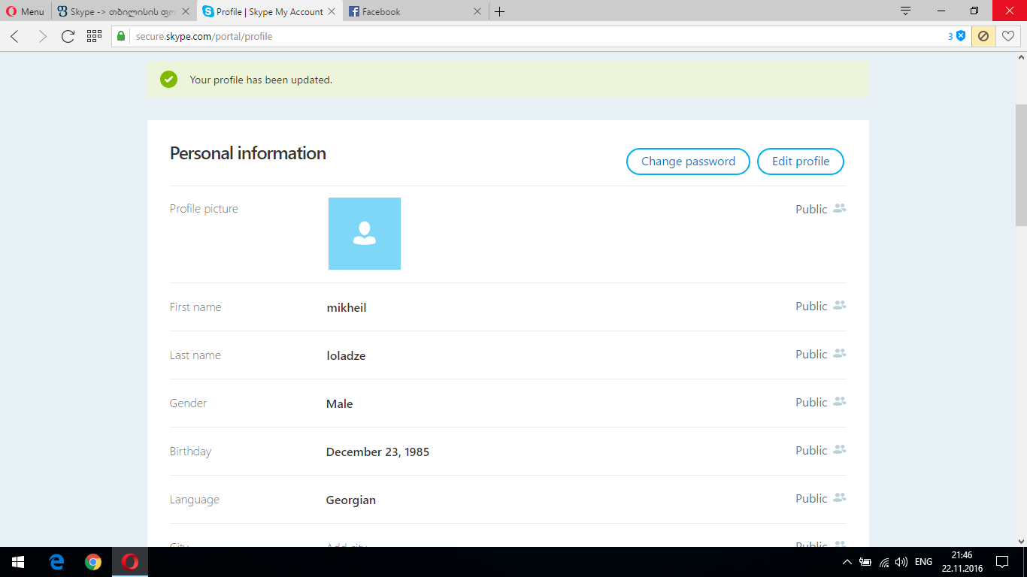Screen dimensions: 1027x577
Task: Open the Opera Menu button
Action: tap(26, 11)
